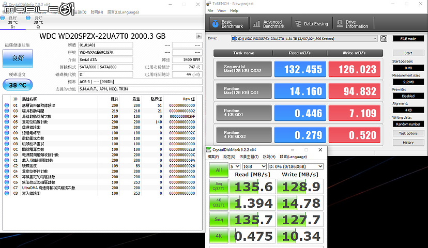This screenshot has height=248, width=428.
Task: Click the 5400 RPM rotation field
Action: (187, 59)
